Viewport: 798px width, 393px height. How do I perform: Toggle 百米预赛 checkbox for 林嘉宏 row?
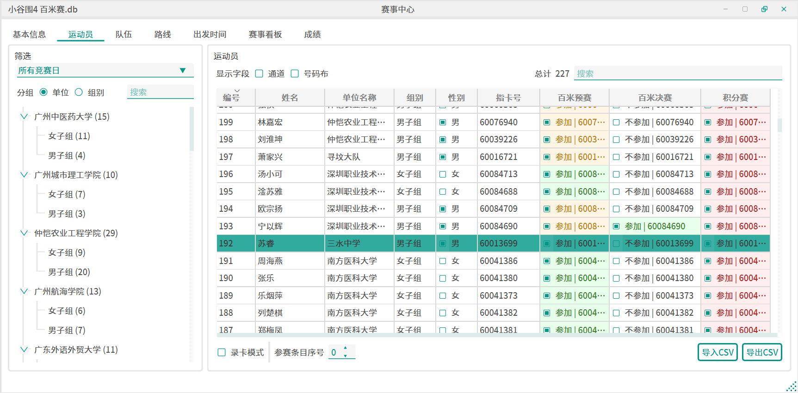pyautogui.click(x=547, y=123)
